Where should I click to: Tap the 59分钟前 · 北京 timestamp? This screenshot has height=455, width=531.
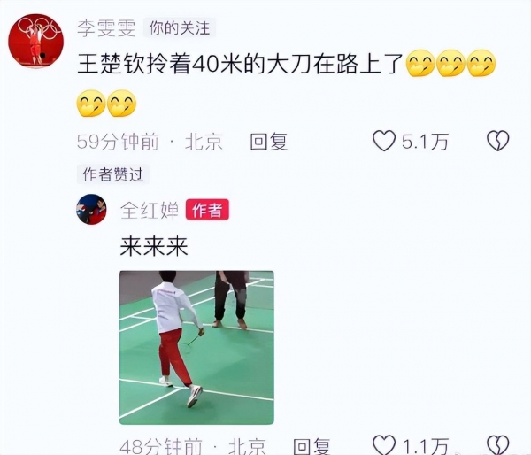pos(150,142)
